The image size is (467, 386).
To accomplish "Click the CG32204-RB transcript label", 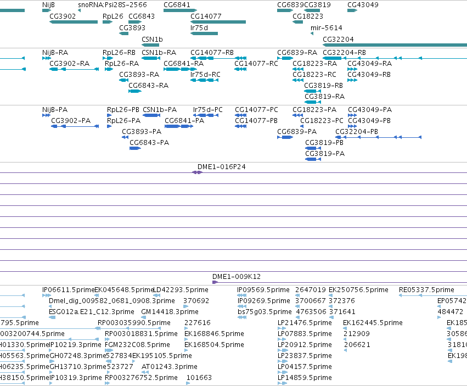I will pos(345,53).
